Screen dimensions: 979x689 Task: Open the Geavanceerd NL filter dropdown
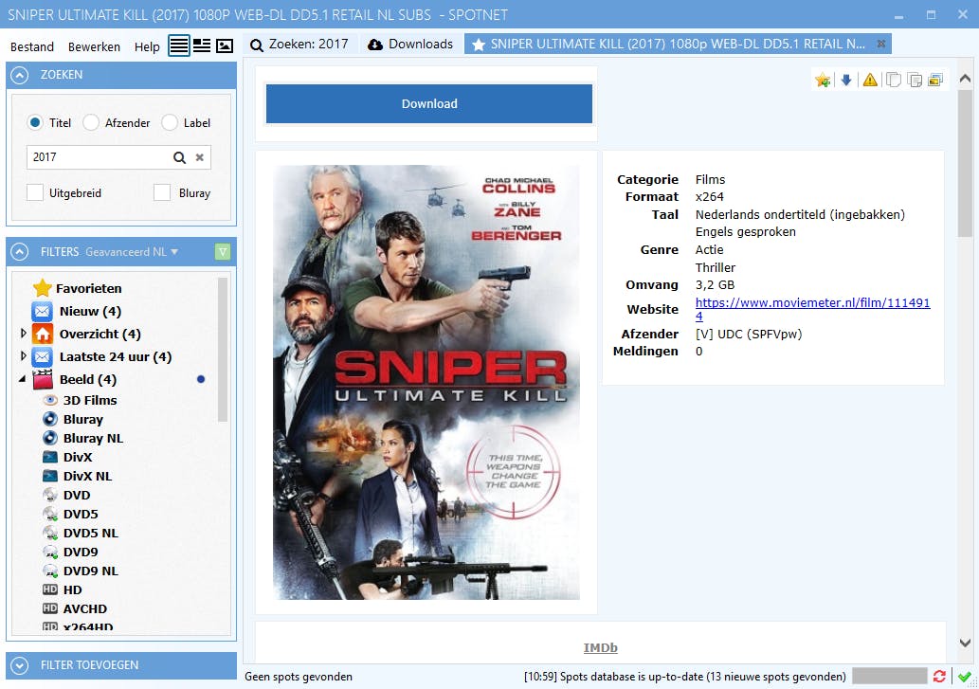[132, 251]
